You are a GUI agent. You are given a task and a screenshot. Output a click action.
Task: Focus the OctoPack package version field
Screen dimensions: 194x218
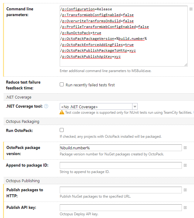(121, 148)
